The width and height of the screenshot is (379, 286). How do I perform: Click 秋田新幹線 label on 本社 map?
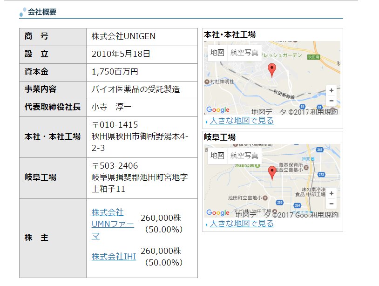pos(284,94)
